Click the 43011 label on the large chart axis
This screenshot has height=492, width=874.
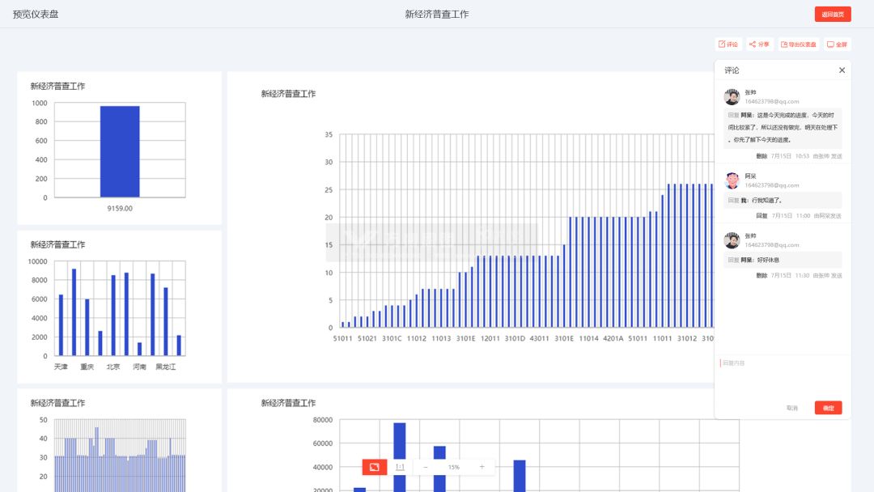(x=539, y=338)
